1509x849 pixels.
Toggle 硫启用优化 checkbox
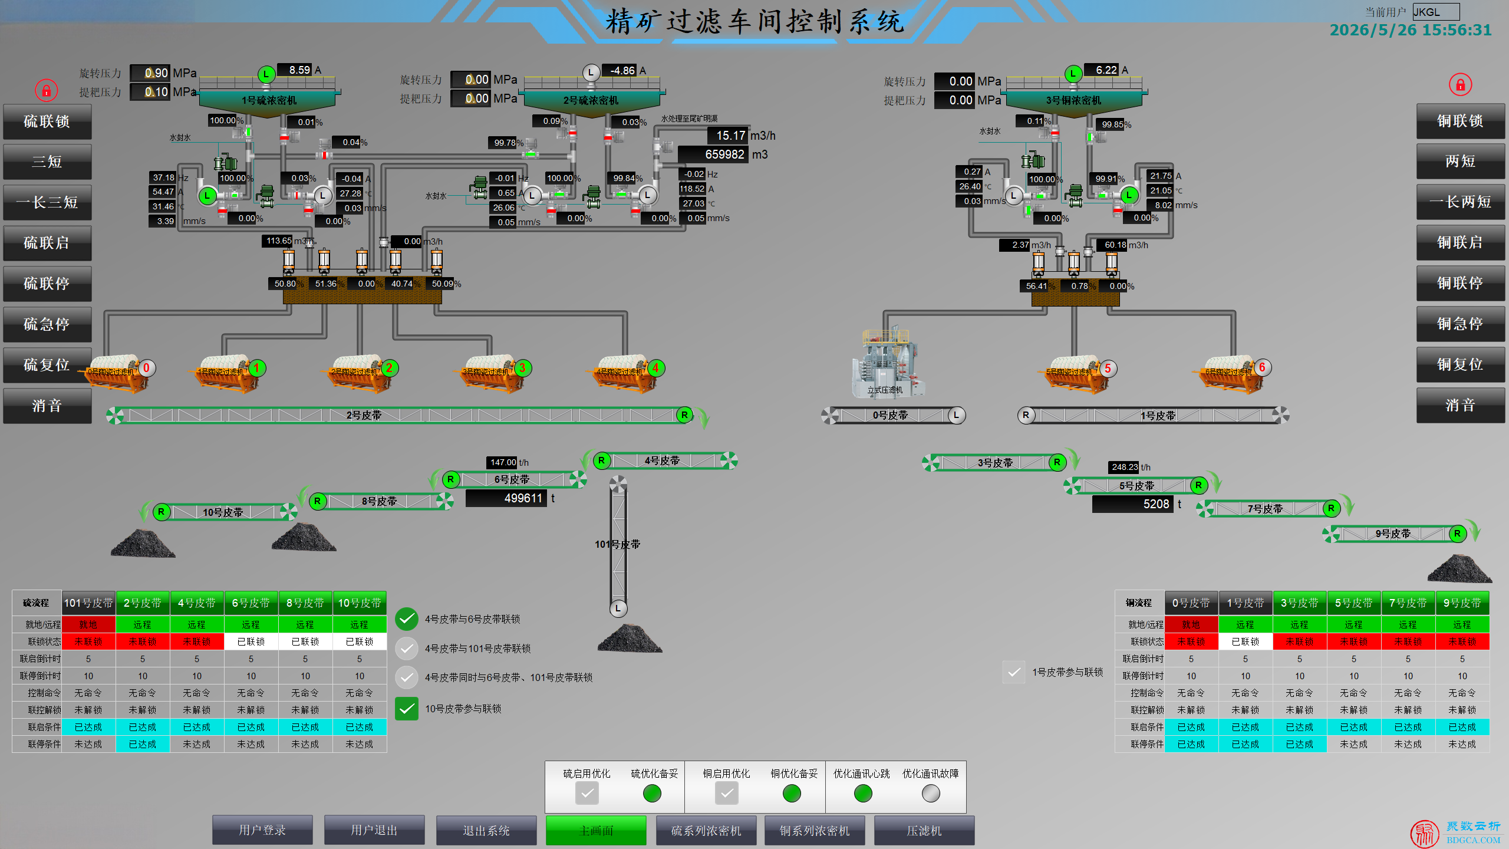(587, 794)
